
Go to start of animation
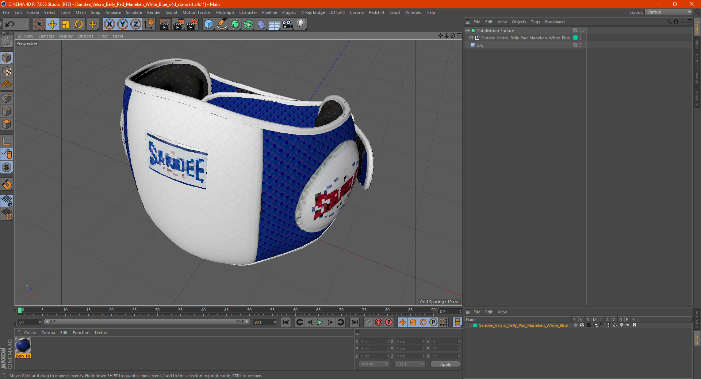[x=286, y=322]
